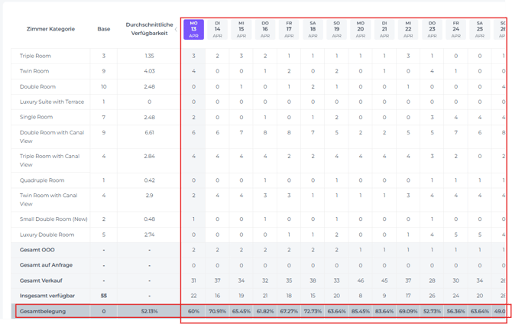Click the Durchschnittliche Verfügbarkeit column header
The image size is (512, 324).
149,29
